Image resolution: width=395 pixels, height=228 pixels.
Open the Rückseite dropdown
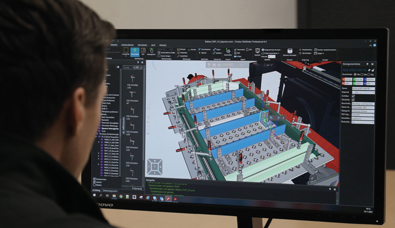[363, 122]
